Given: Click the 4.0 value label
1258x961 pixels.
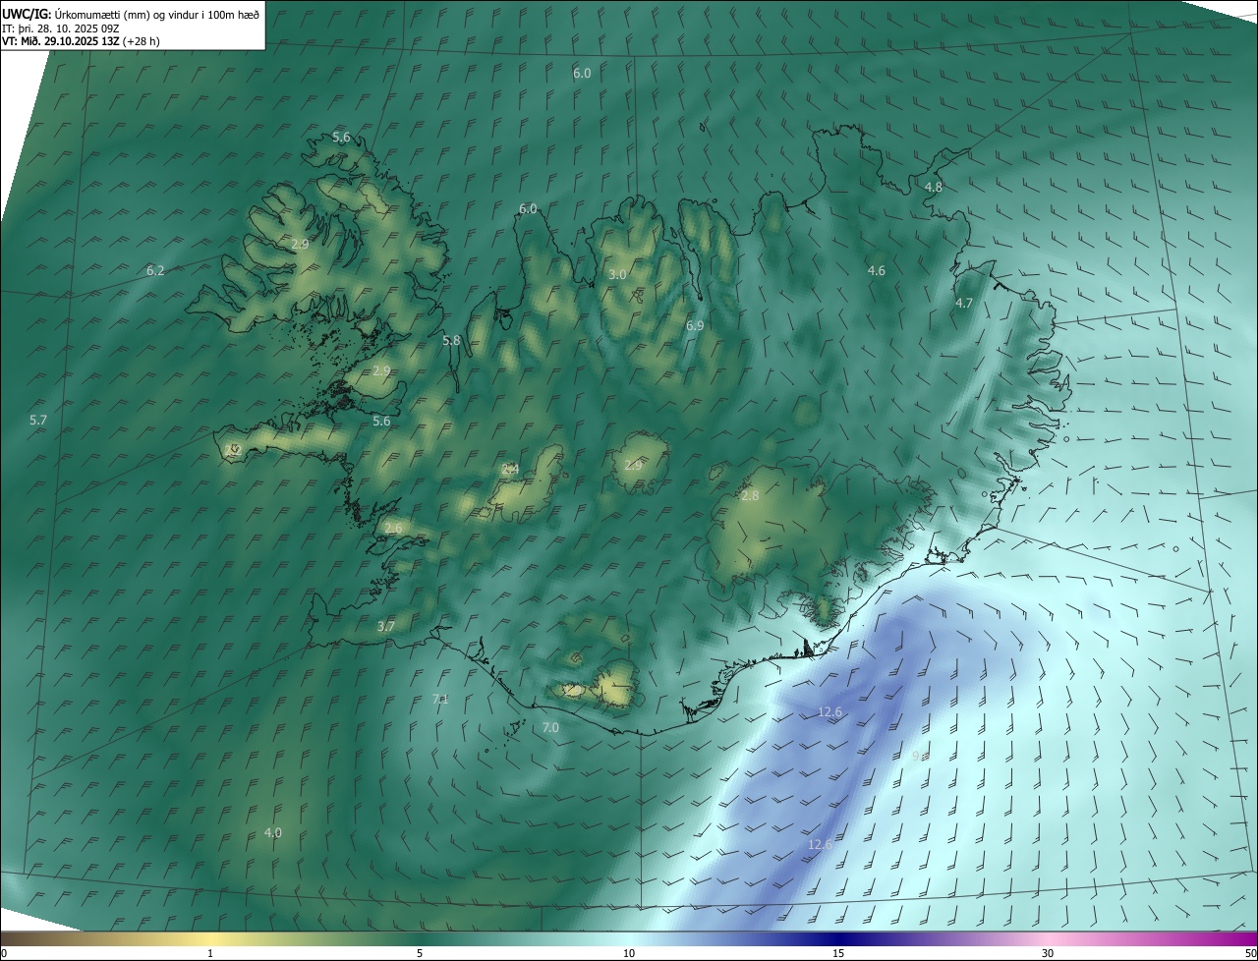Looking at the screenshot, I should 273,833.
